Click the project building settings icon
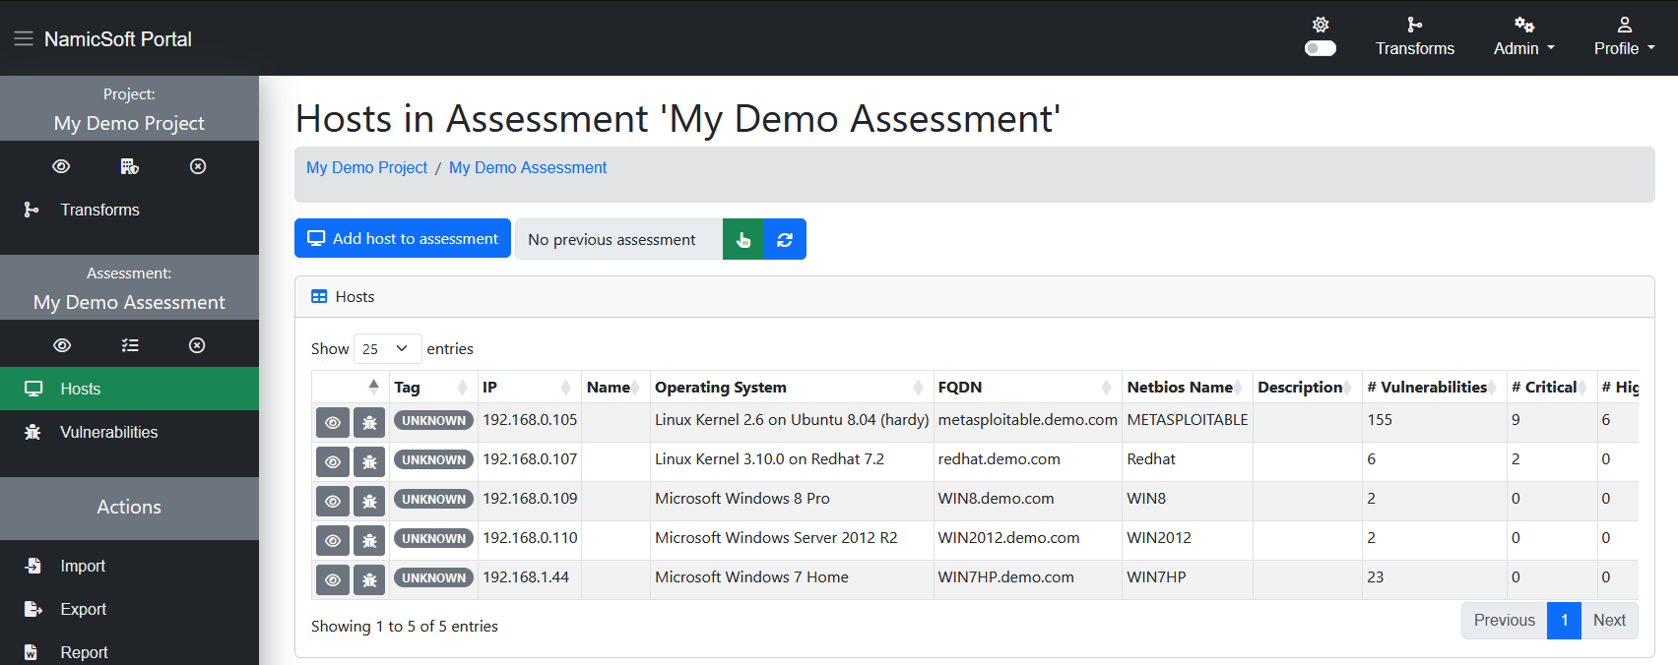 coord(129,166)
